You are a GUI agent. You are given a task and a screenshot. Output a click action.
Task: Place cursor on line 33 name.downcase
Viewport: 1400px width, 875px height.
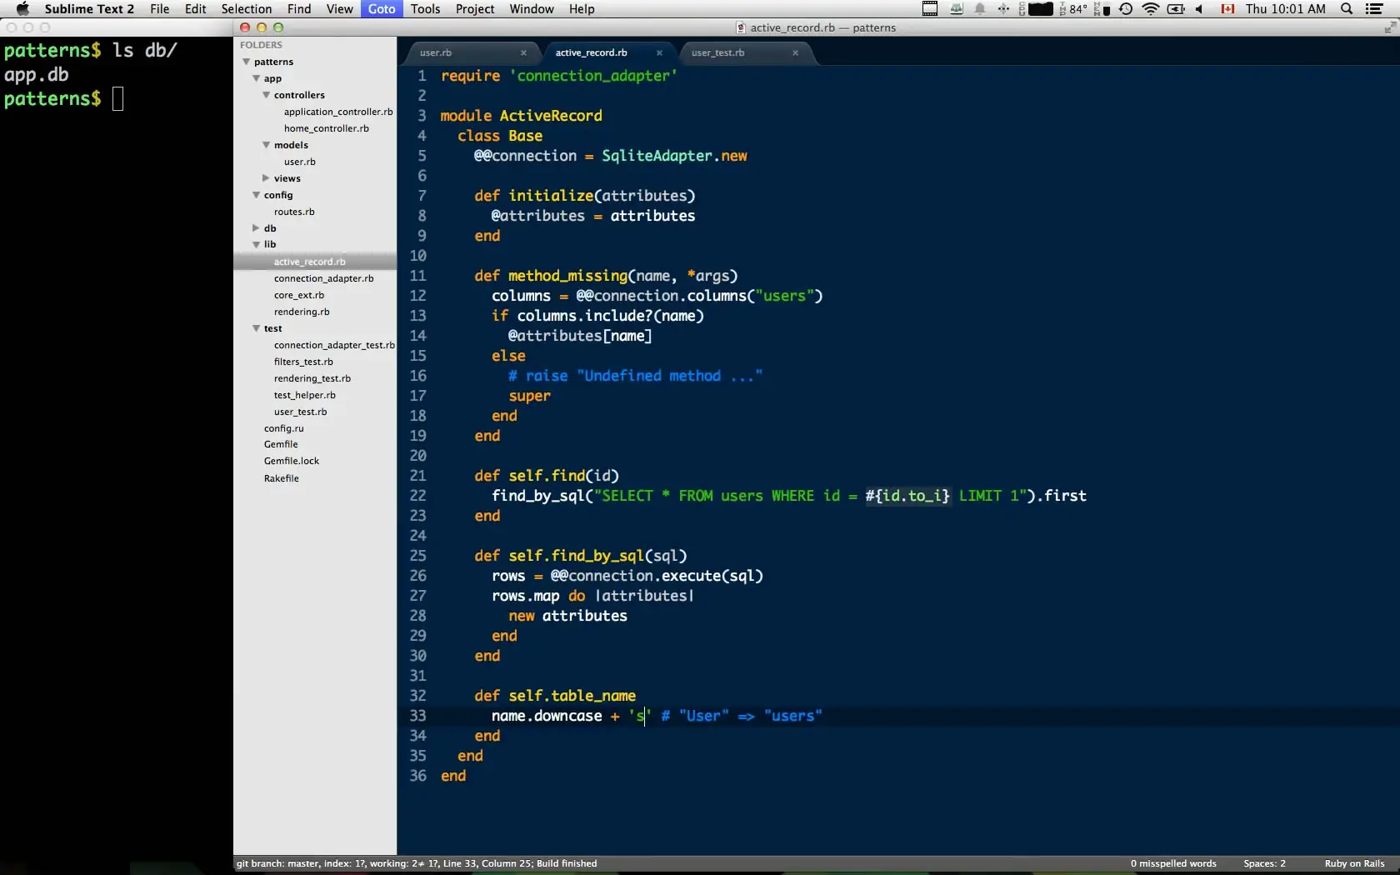(547, 716)
